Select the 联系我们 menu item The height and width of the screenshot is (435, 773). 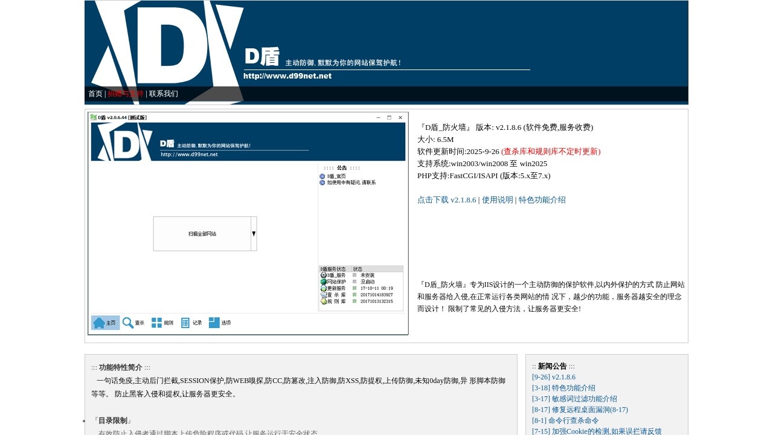coord(162,94)
